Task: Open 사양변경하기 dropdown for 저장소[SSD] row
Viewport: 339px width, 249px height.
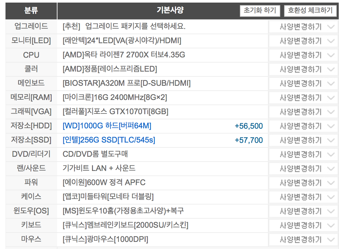Action: (x=303, y=140)
